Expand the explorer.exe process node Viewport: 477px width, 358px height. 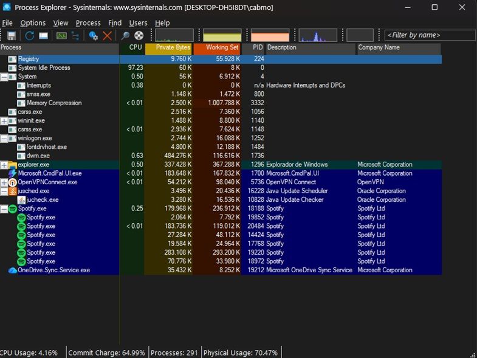tap(4, 165)
